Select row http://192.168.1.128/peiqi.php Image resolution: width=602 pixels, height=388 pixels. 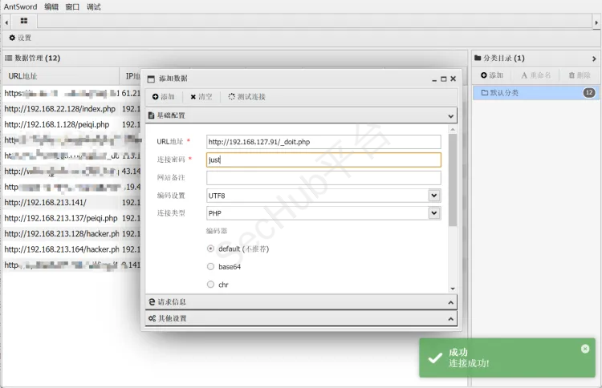[x=57, y=124]
